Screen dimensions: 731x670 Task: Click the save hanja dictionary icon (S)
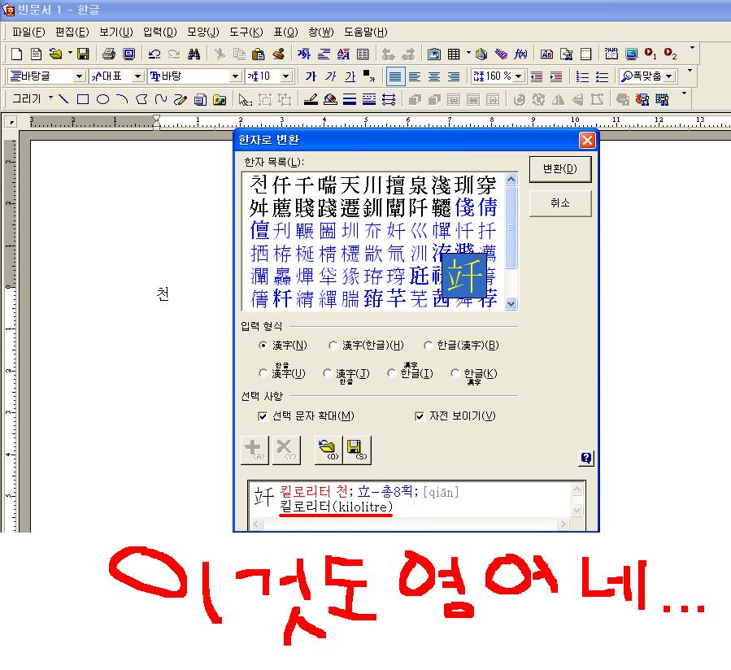(x=356, y=449)
